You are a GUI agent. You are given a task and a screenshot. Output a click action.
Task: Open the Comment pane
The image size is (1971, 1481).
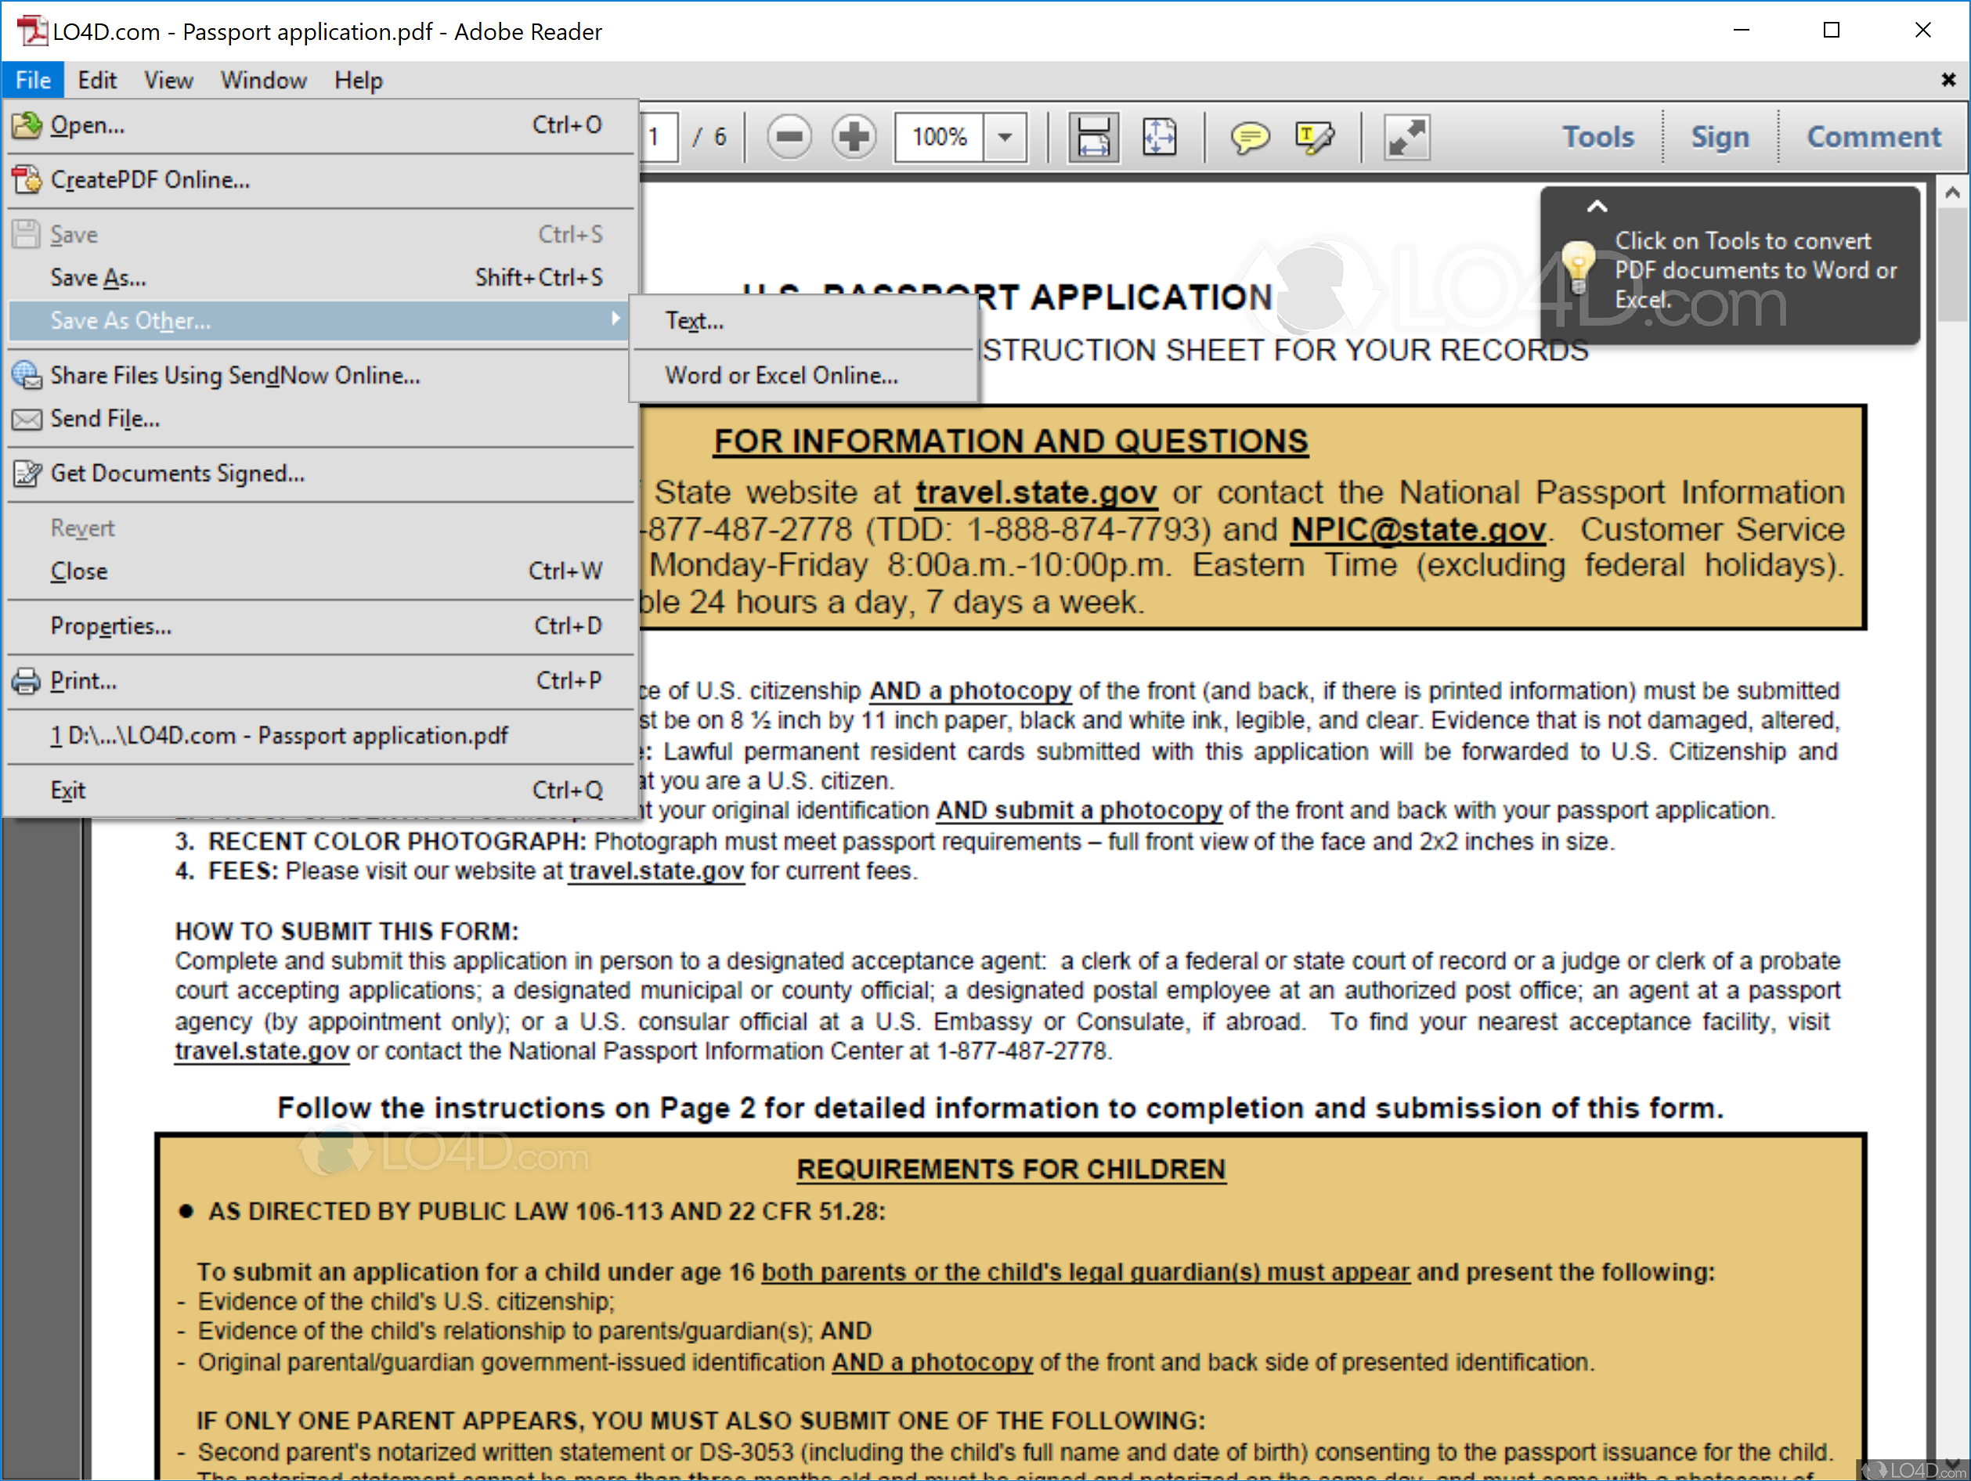[1873, 137]
